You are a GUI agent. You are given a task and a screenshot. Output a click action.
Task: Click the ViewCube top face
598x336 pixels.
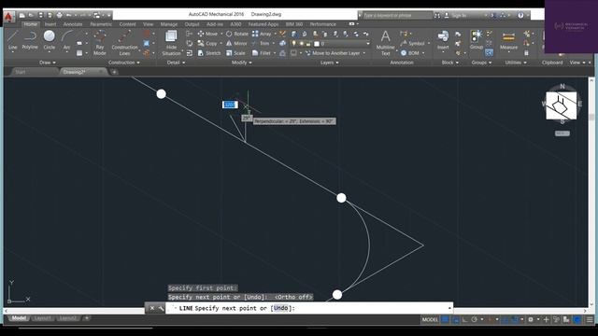point(561,106)
